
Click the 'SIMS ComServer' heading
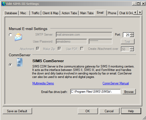tap(48, 61)
